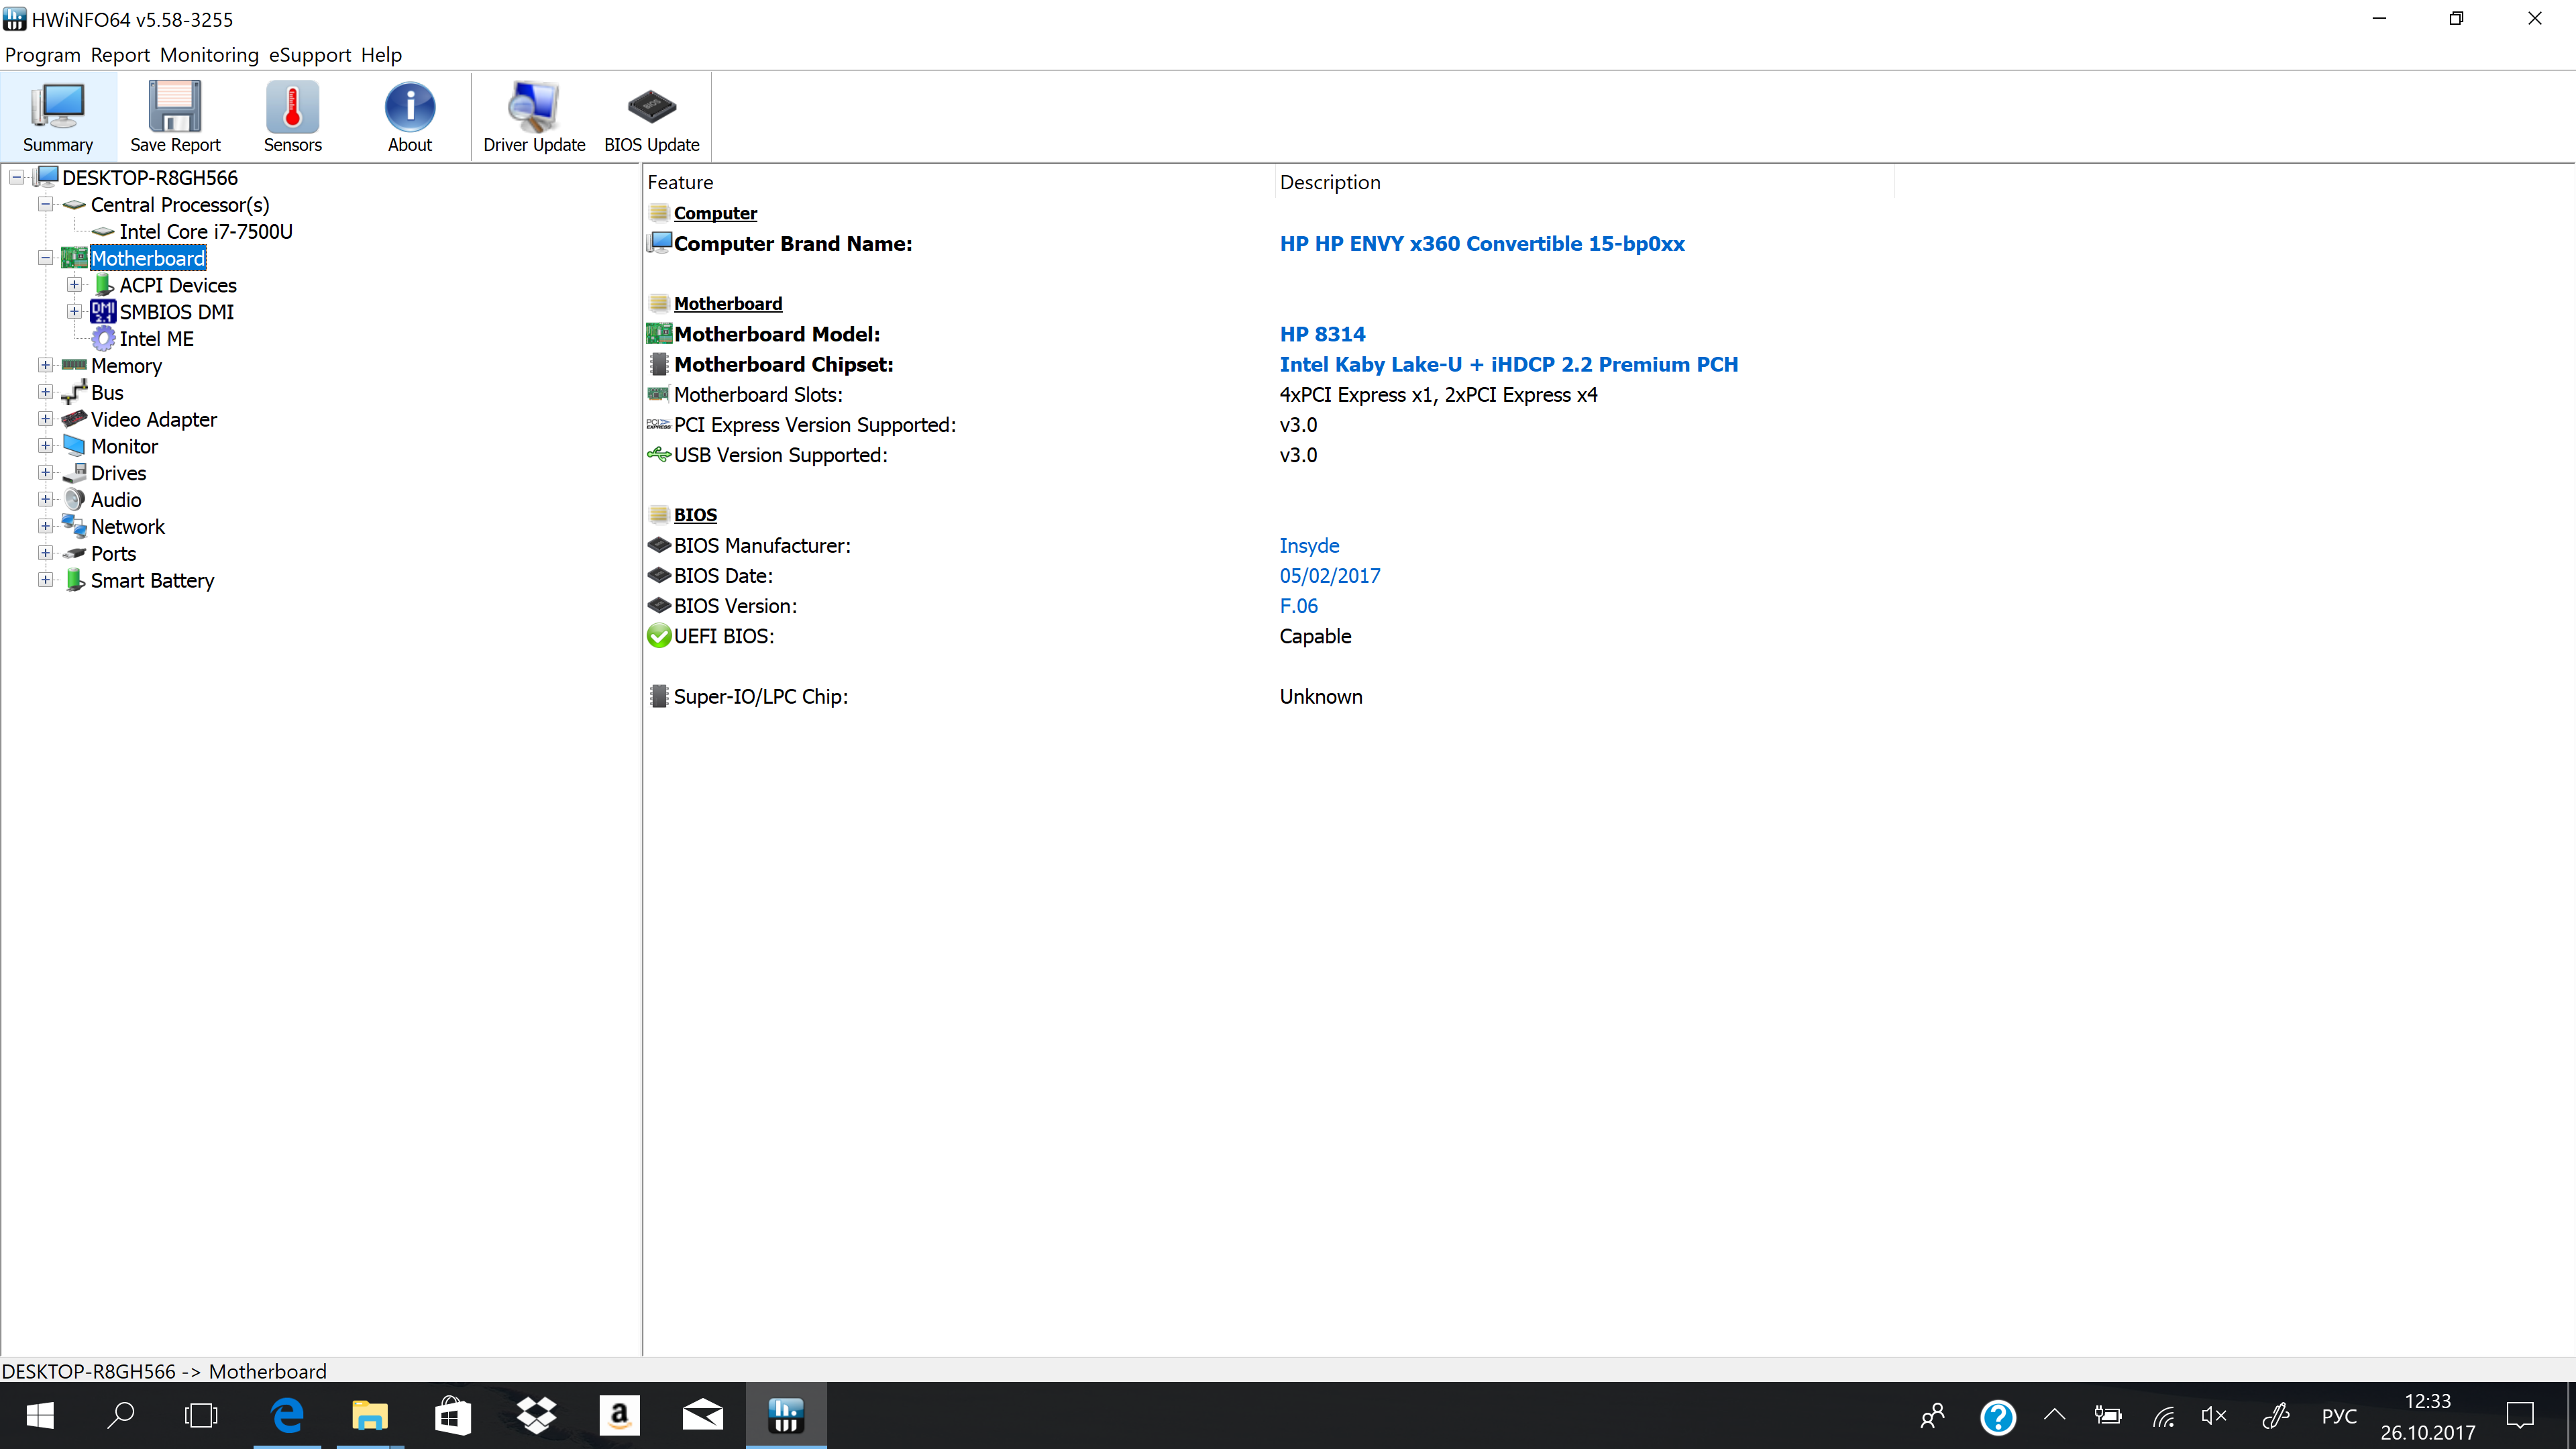Viewport: 2576px width, 1449px height.
Task: Open Amazon app from taskbar
Action: (x=619, y=1415)
